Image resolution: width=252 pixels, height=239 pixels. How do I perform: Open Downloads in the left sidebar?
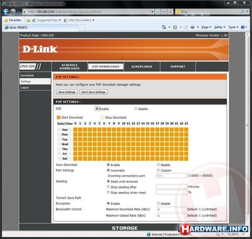(x=35, y=75)
